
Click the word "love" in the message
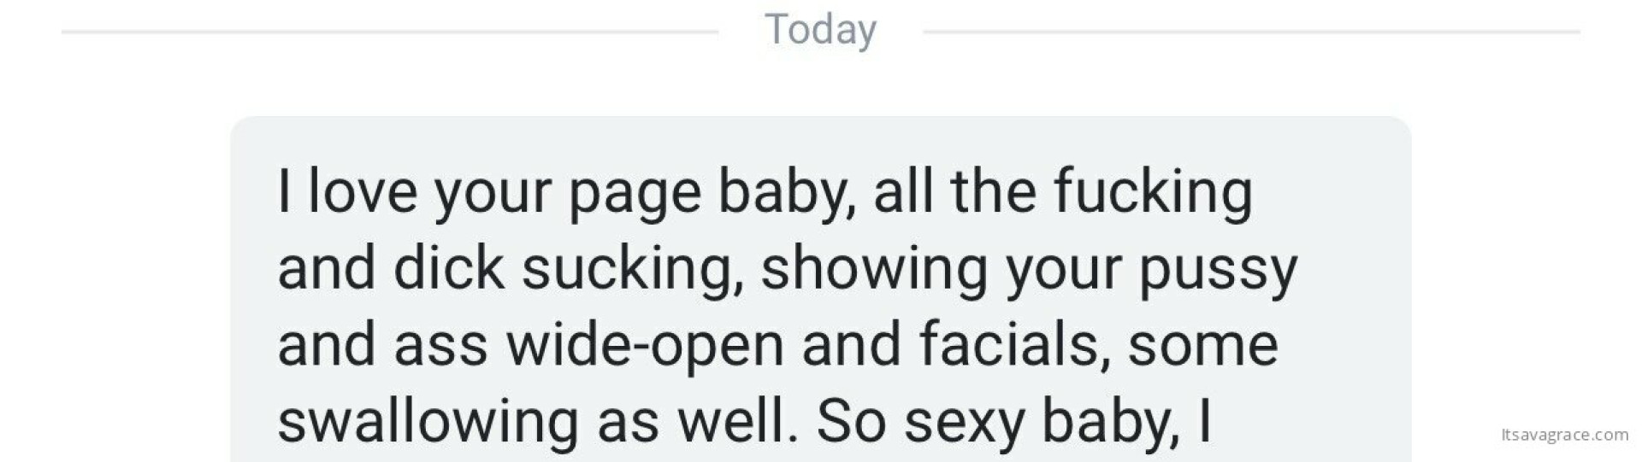363,190
